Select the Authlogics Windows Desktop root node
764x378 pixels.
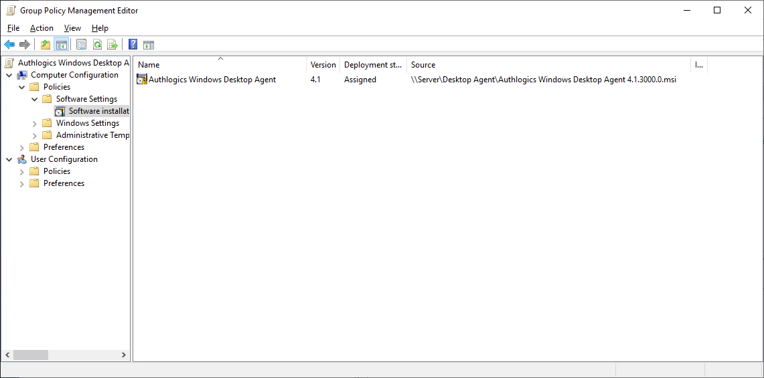tap(73, 62)
